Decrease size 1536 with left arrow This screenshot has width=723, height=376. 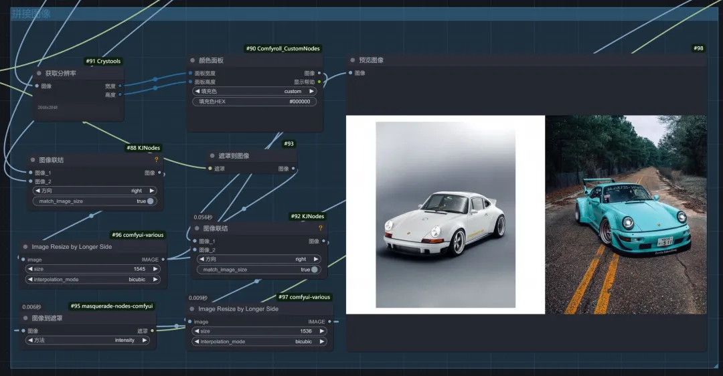[196, 331]
